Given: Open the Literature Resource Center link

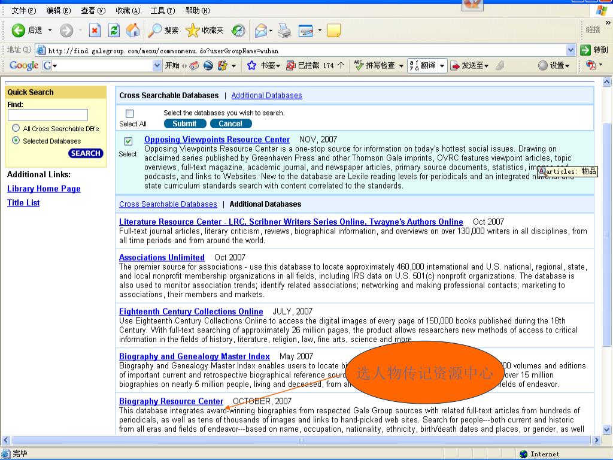Looking at the screenshot, I should pos(291,222).
